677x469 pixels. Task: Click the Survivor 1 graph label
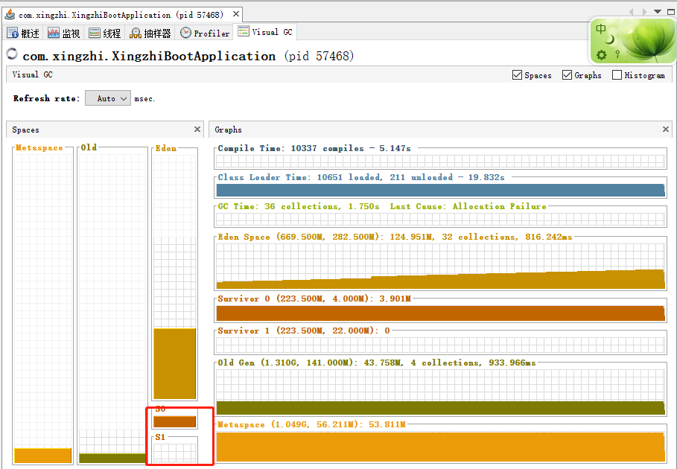(304, 331)
